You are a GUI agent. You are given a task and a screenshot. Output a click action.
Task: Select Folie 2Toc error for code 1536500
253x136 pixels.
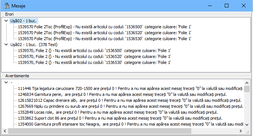click(x=104, y=27)
